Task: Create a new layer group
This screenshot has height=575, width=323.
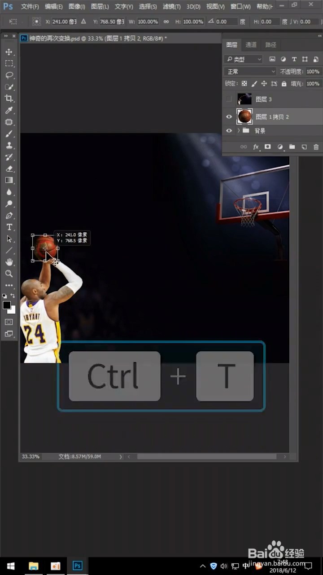Action: tap(292, 147)
